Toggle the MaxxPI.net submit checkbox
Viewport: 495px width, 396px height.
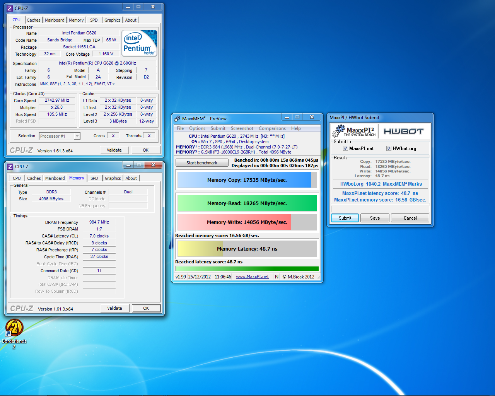[345, 148]
